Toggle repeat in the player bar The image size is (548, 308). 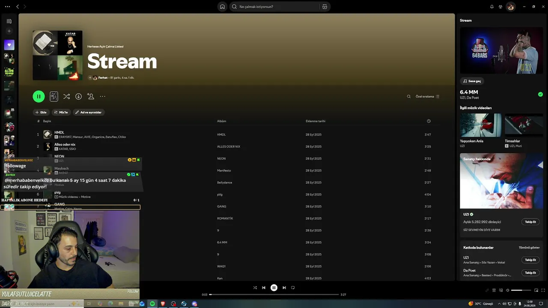pos(293,288)
